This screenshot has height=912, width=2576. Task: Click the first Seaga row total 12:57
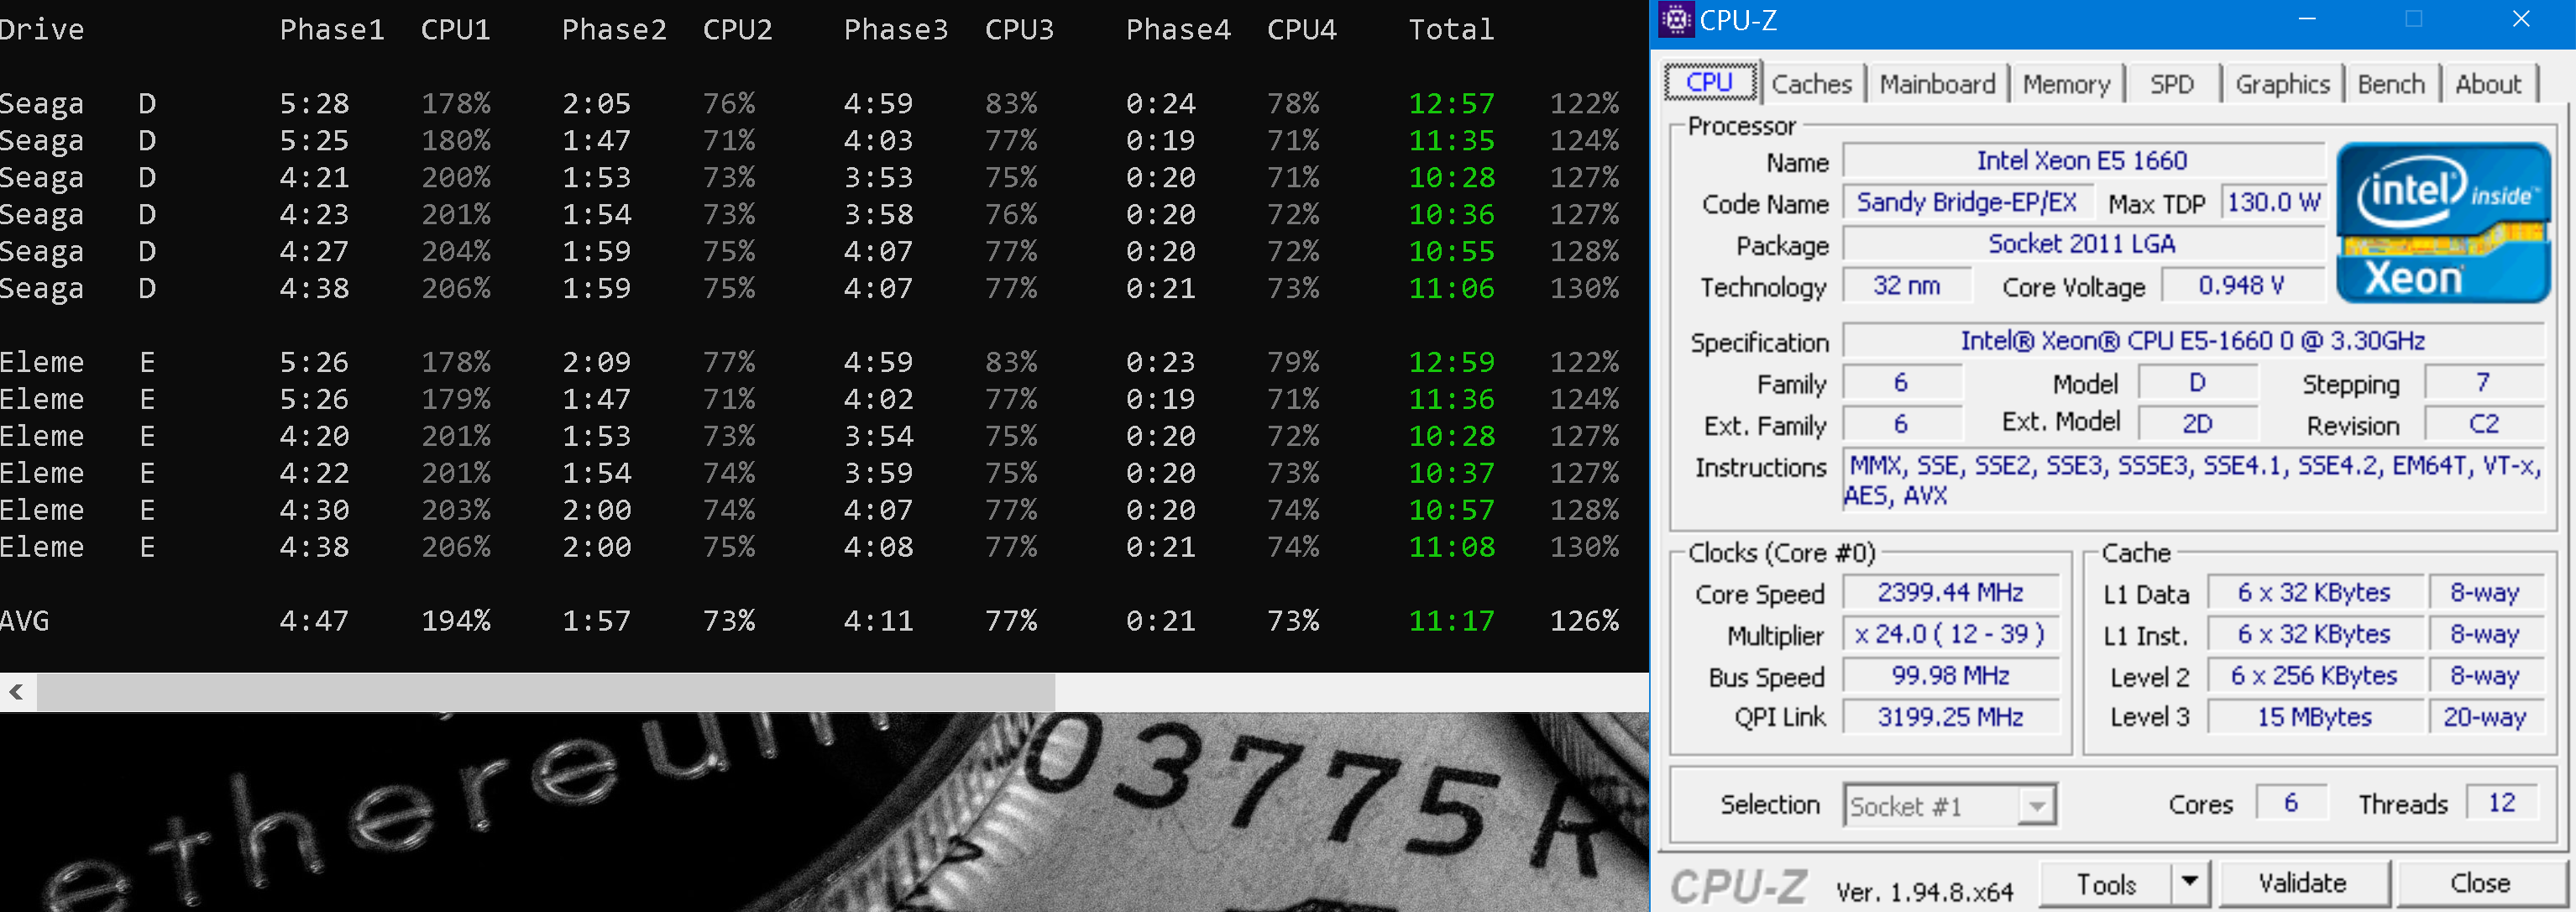tap(1452, 104)
